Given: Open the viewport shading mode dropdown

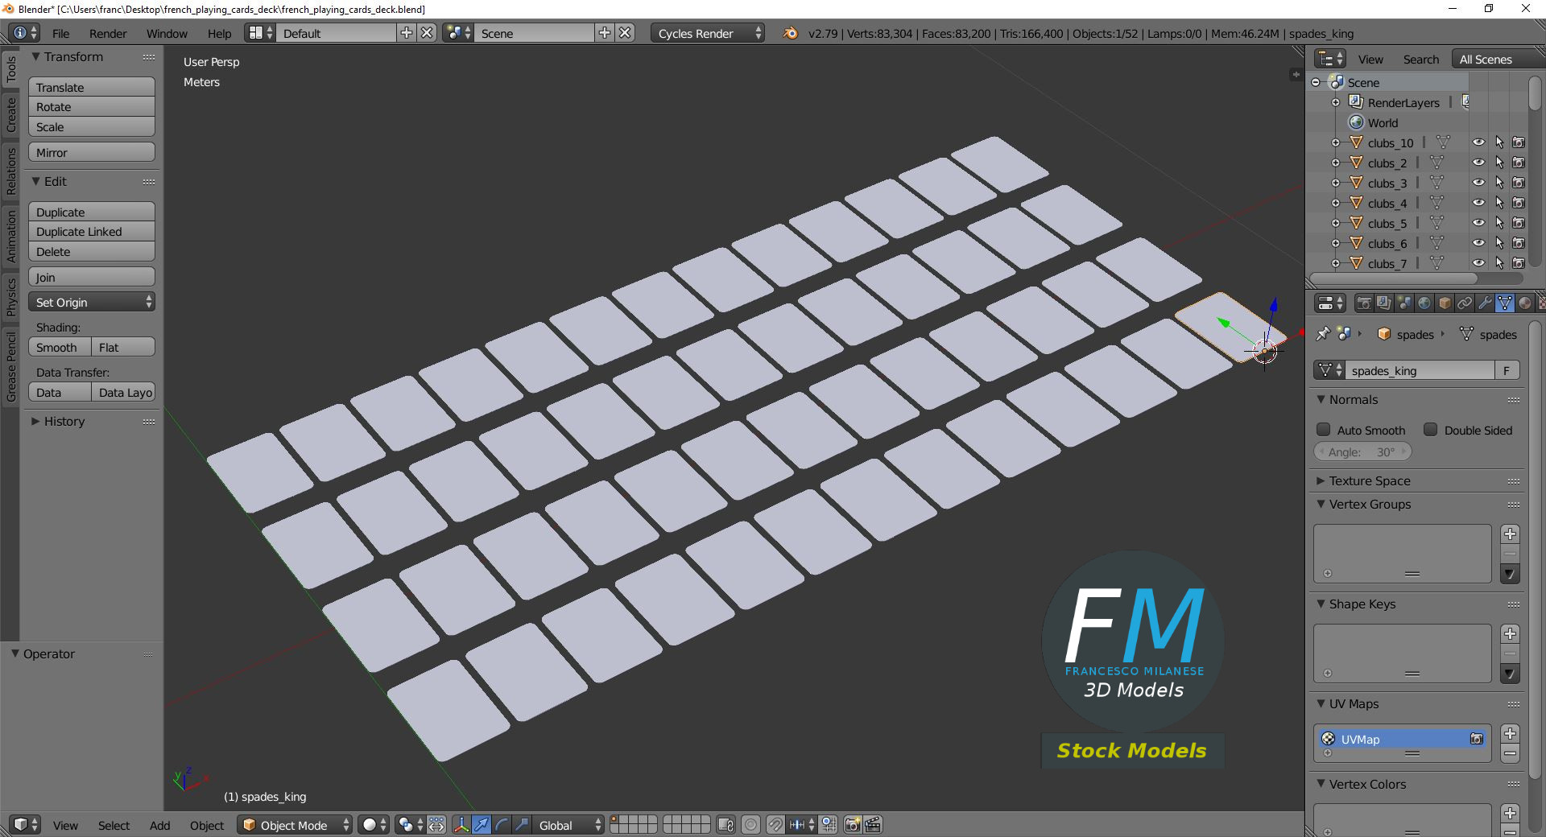Looking at the screenshot, I should pyautogui.click(x=374, y=825).
